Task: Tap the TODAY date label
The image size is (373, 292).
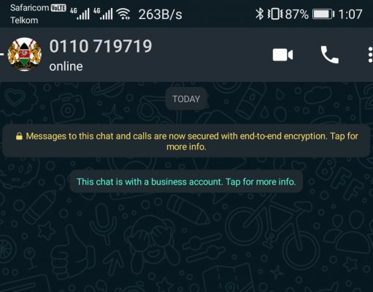Action: [186, 99]
